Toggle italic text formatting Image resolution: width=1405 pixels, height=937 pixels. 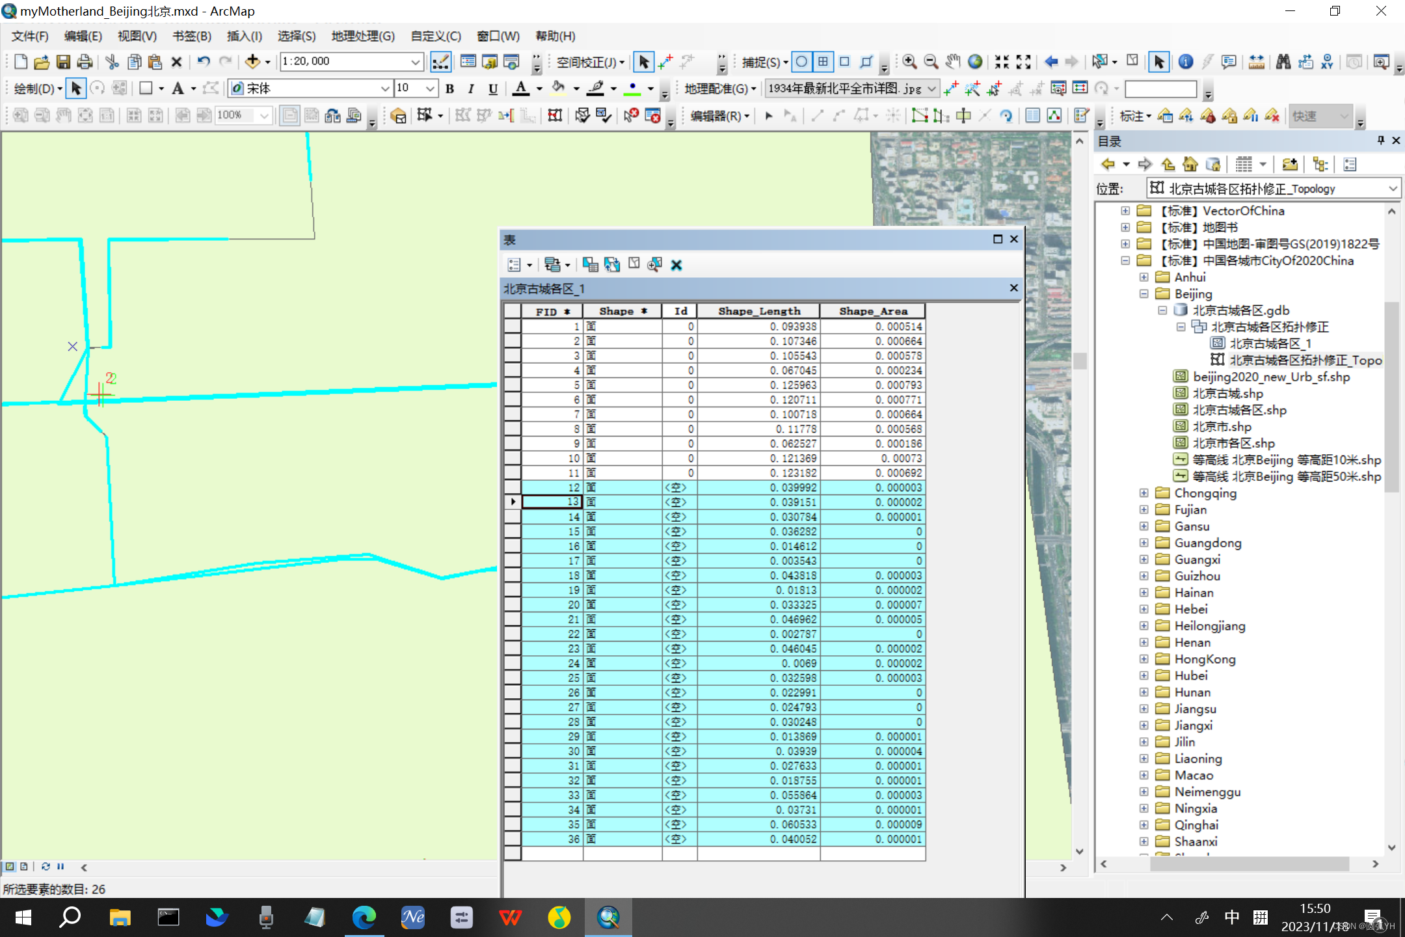pos(471,88)
